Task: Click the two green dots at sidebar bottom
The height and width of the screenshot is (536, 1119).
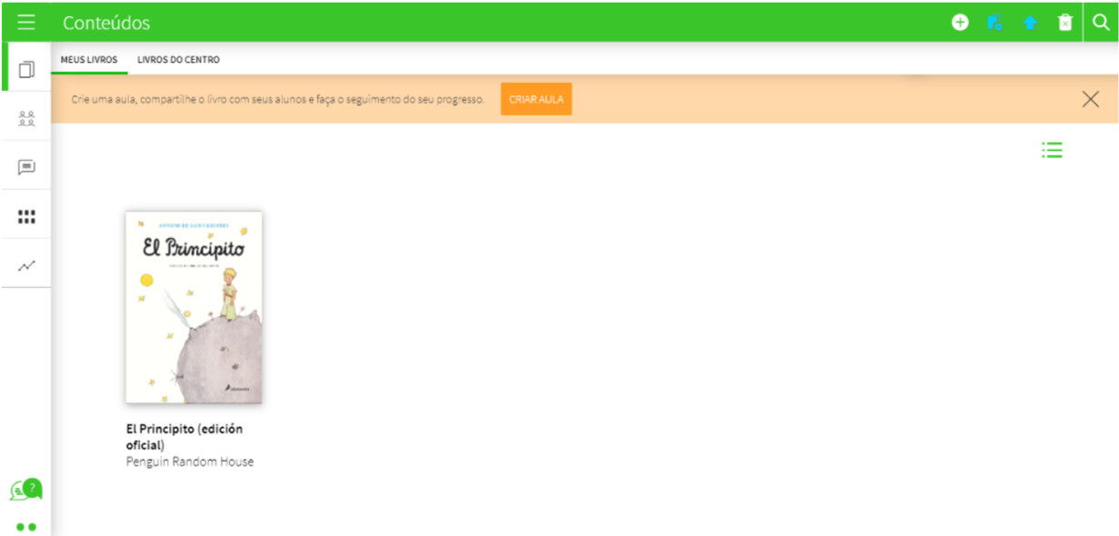Action: [26, 527]
